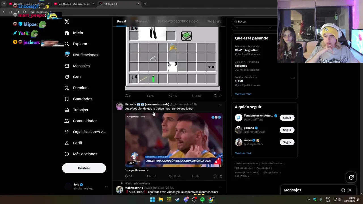Open the Grok floating button
The width and height of the screenshot is (363, 204).
[351, 177]
